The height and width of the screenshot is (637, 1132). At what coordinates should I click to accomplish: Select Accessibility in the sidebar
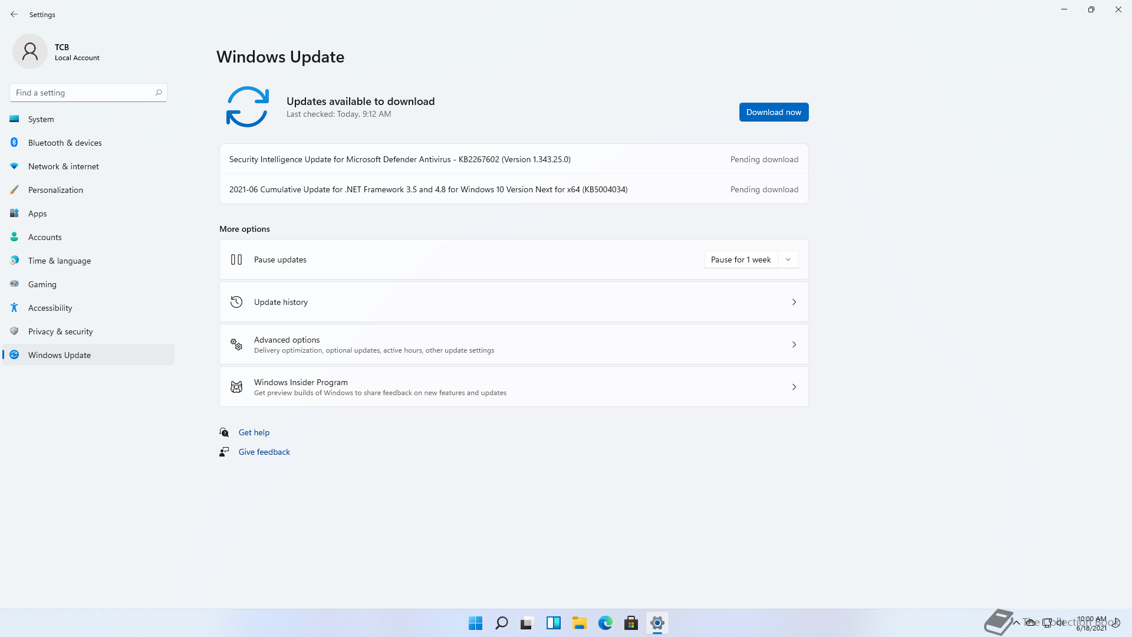pos(88,308)
